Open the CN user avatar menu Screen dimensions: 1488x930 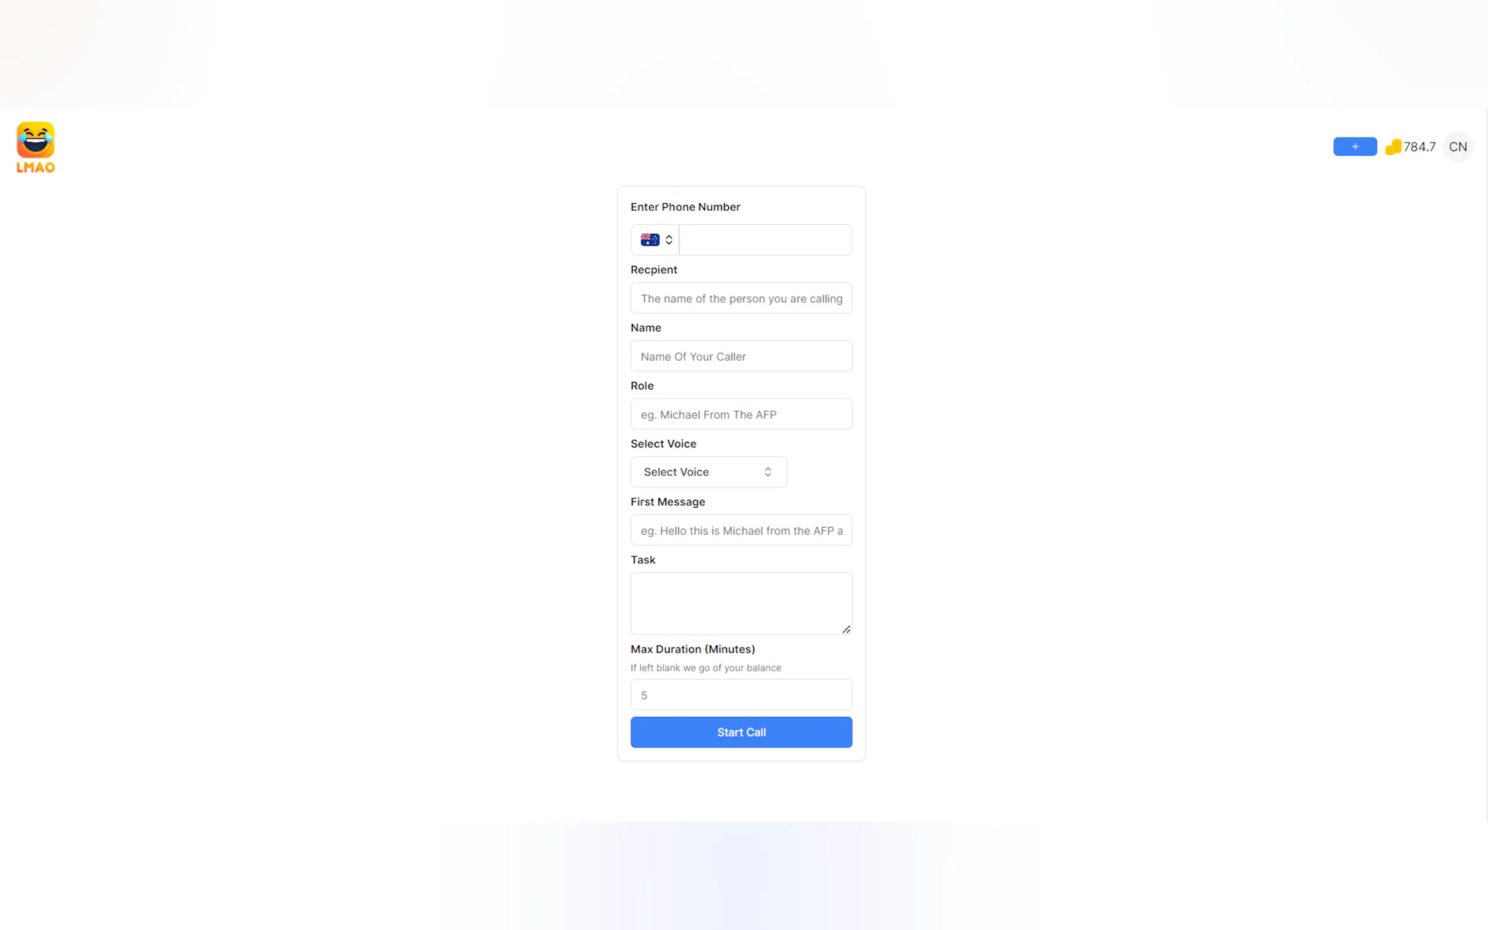(1457, 146)
